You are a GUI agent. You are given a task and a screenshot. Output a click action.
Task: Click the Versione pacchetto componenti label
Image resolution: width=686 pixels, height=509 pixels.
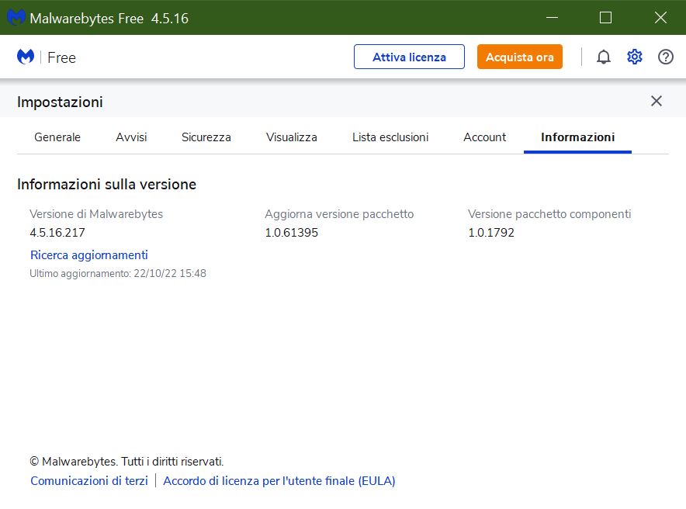[x=549, y=214]
